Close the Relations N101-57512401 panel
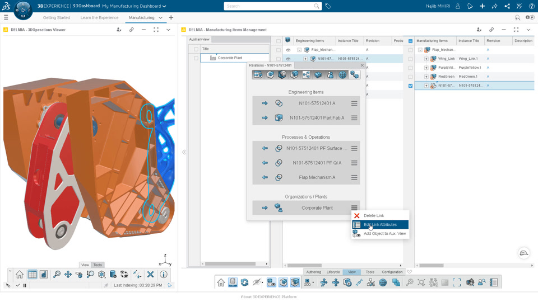The height and width of the screenshot is (302, 538). tap(362, 65)
